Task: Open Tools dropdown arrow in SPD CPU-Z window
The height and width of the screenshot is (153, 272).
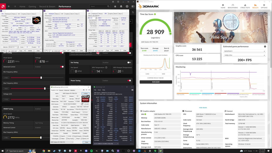Action: (112, 50)
